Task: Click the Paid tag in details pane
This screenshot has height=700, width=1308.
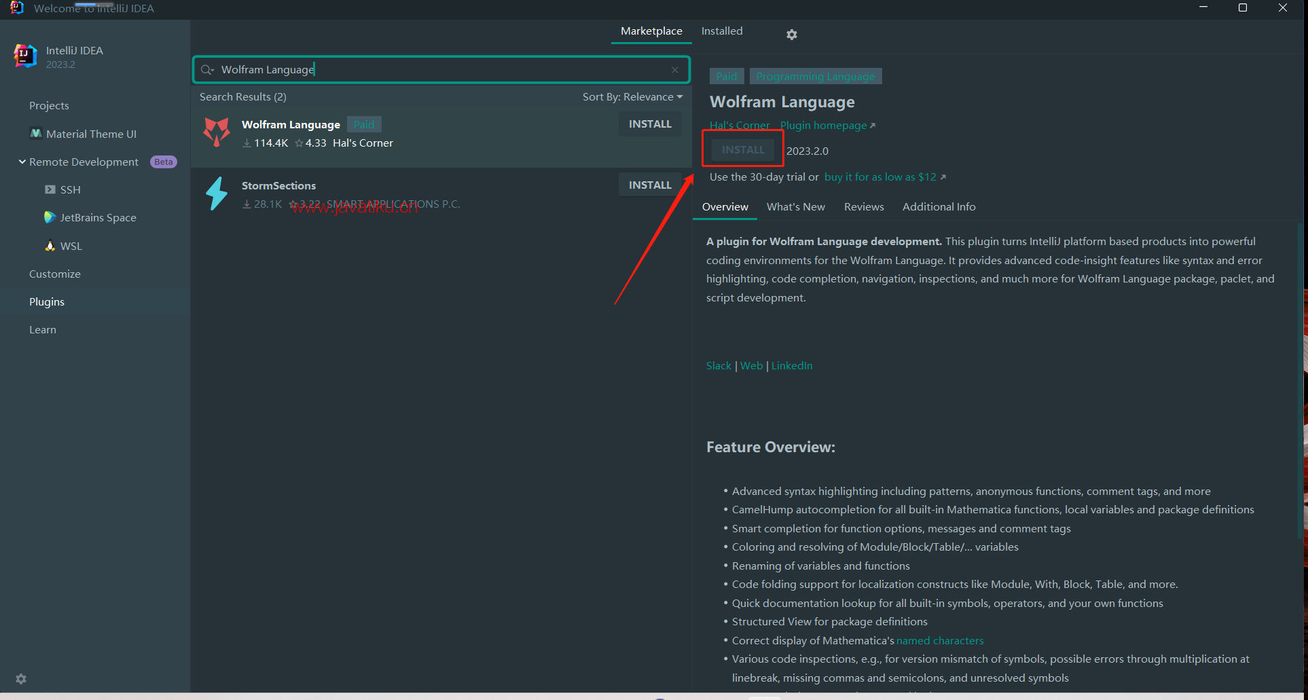Action: pos(727,76)
